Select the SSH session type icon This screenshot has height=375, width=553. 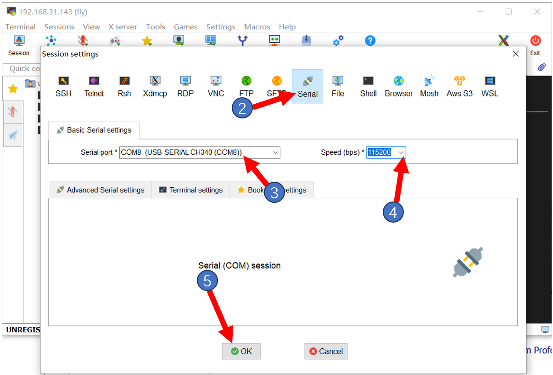coord(63,86)
